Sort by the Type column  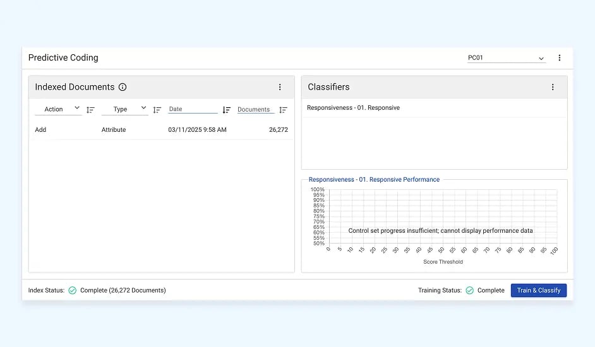(157, 110)
